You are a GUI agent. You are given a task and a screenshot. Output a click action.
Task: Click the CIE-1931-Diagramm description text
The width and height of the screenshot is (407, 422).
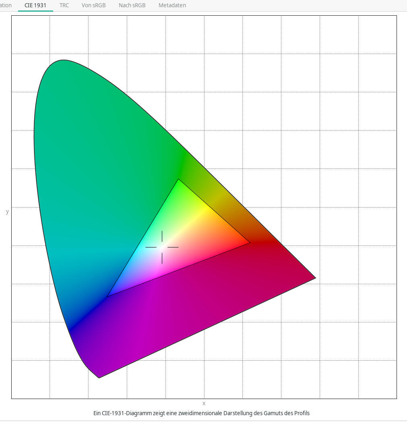[201, 413]
